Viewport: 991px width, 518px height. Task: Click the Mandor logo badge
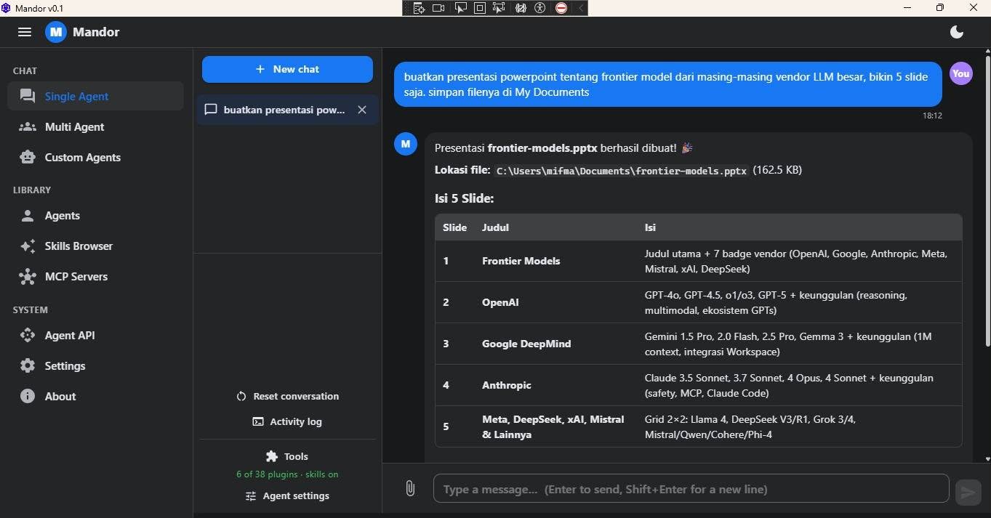click(x=56, y=32)
